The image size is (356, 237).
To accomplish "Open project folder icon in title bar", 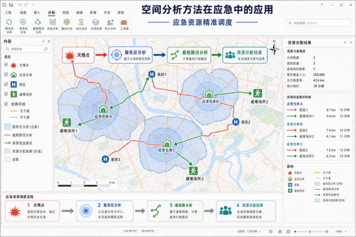I will pos(4,5).
